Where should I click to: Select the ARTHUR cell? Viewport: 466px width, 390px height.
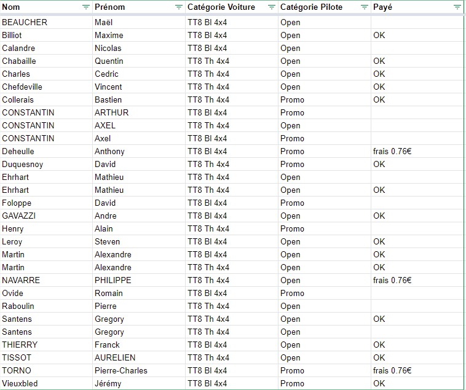tap(139, 113)
